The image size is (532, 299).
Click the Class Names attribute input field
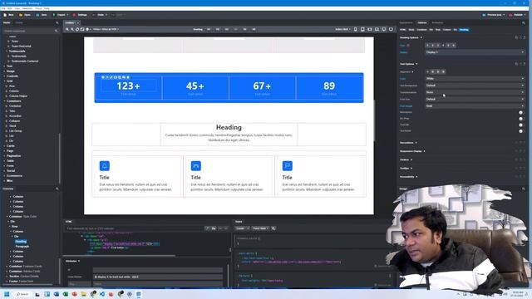158,277
